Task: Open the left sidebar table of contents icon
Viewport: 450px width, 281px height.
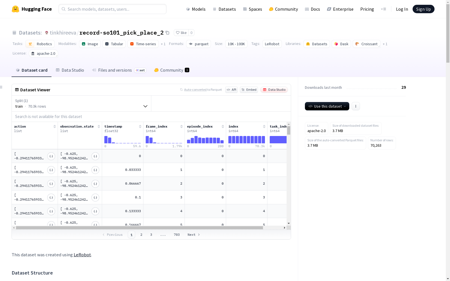Action: [x=1, y=87]
